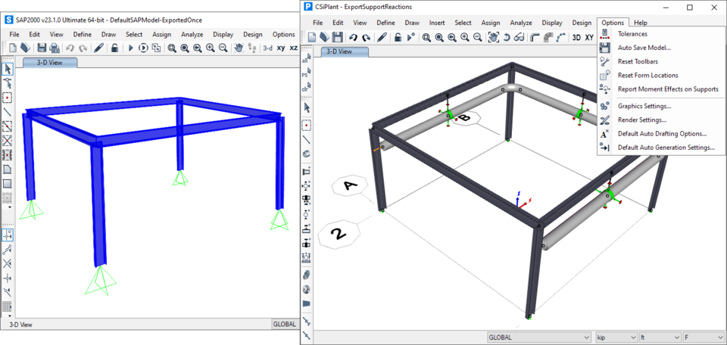
Task: Open SAP2000 Define menu
Action: (82, 34)
